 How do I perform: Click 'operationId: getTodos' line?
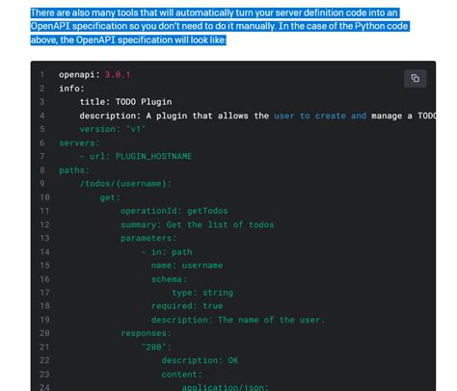pos(175,211)
